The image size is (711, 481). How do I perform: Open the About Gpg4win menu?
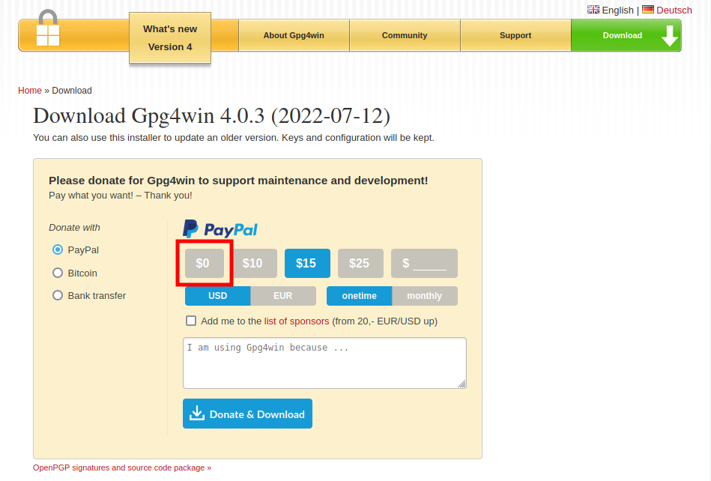[x=294, y=35]
